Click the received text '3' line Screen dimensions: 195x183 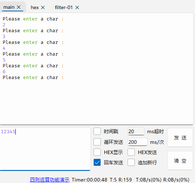click(4, 37)
